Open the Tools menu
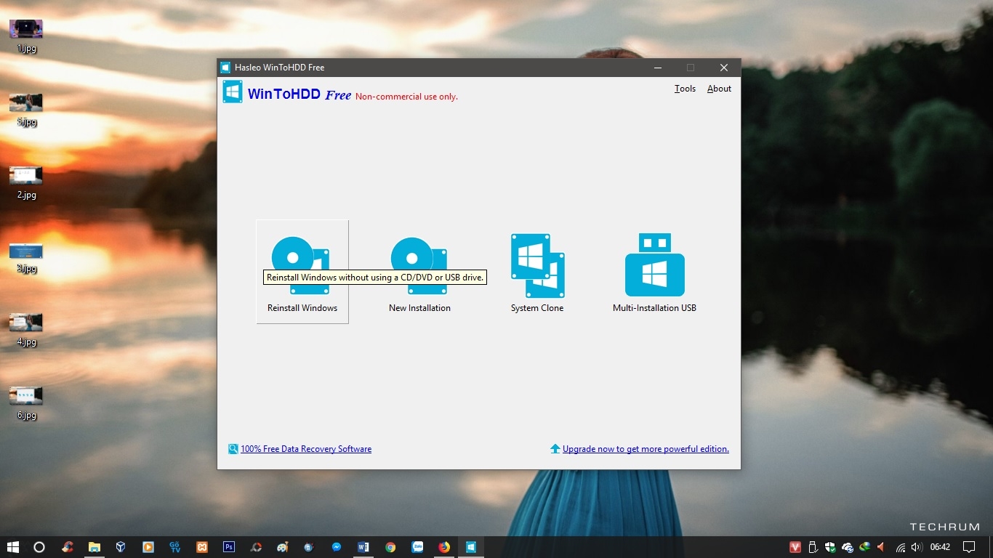 point(685,89)
